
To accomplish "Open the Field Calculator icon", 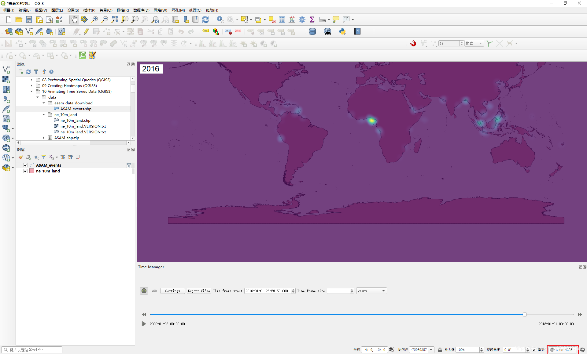I will (292, 20).
